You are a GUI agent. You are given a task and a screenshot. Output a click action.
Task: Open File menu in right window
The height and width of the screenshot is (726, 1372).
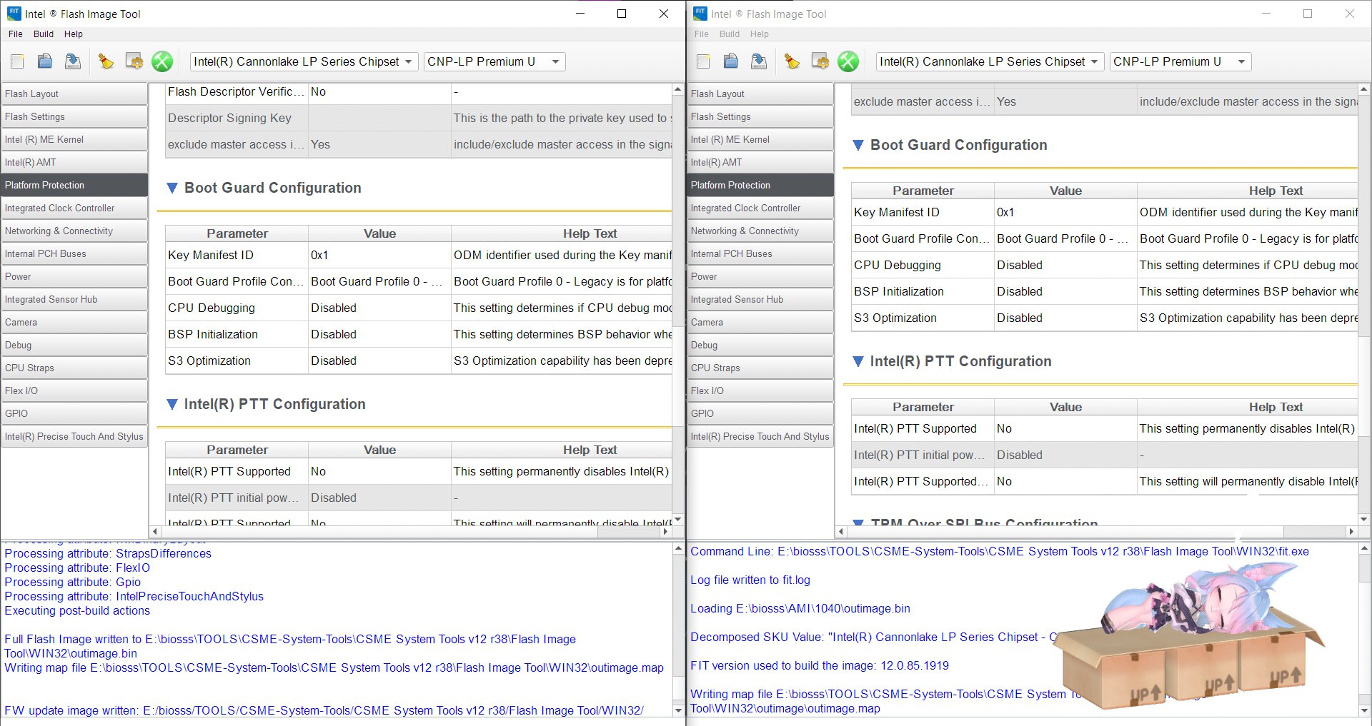tap(702, 34)
